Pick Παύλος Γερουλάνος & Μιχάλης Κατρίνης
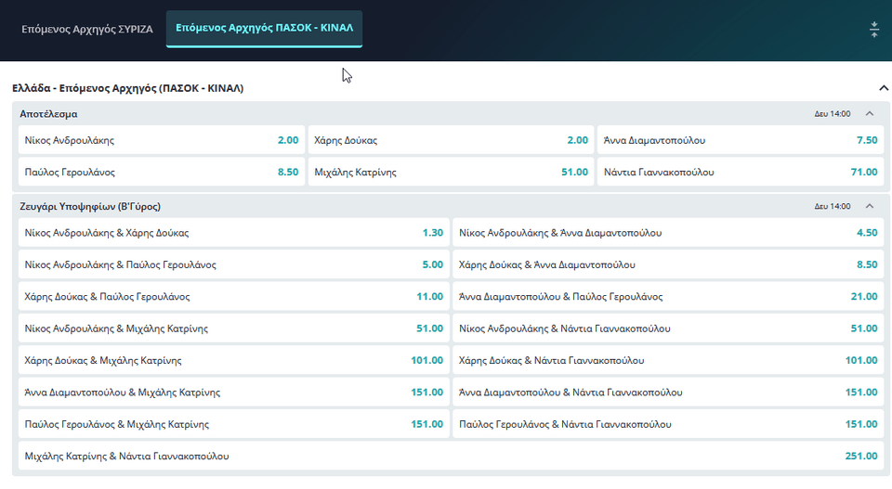 (233, 424)
